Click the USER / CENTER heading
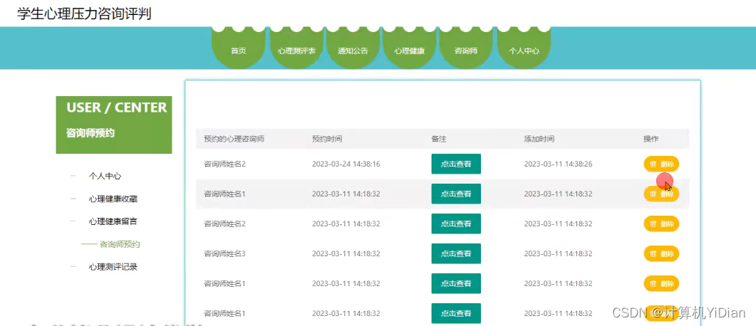This screenshot has width=756, height=326. pos(117,107)
